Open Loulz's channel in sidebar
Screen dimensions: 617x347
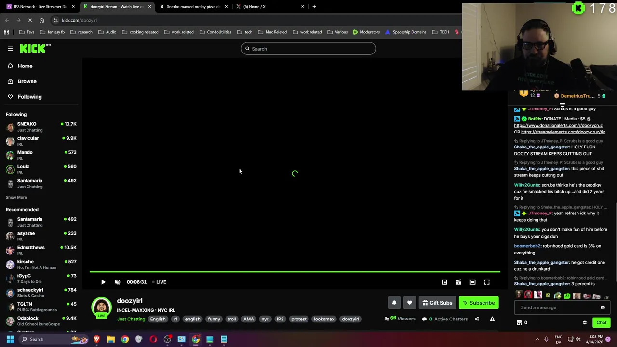click(x=41, y=169)
